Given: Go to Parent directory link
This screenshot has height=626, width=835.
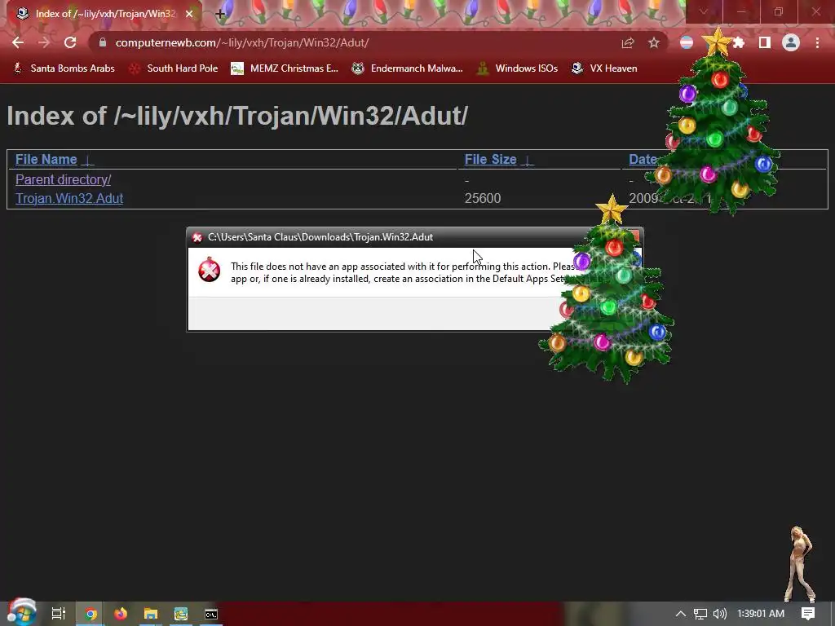Looking at the screenshot, I should [x=63, y=179].
